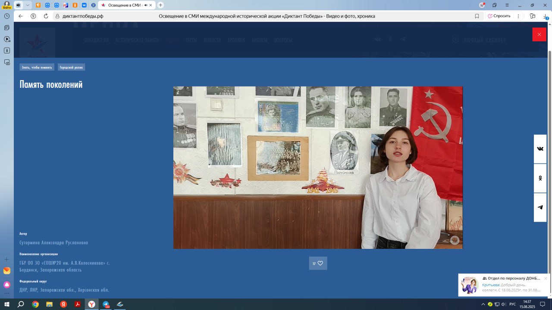This screenshot has height=310, width=552.
Task: Open the VK pinned tab
Action: (x=84, y=5)
